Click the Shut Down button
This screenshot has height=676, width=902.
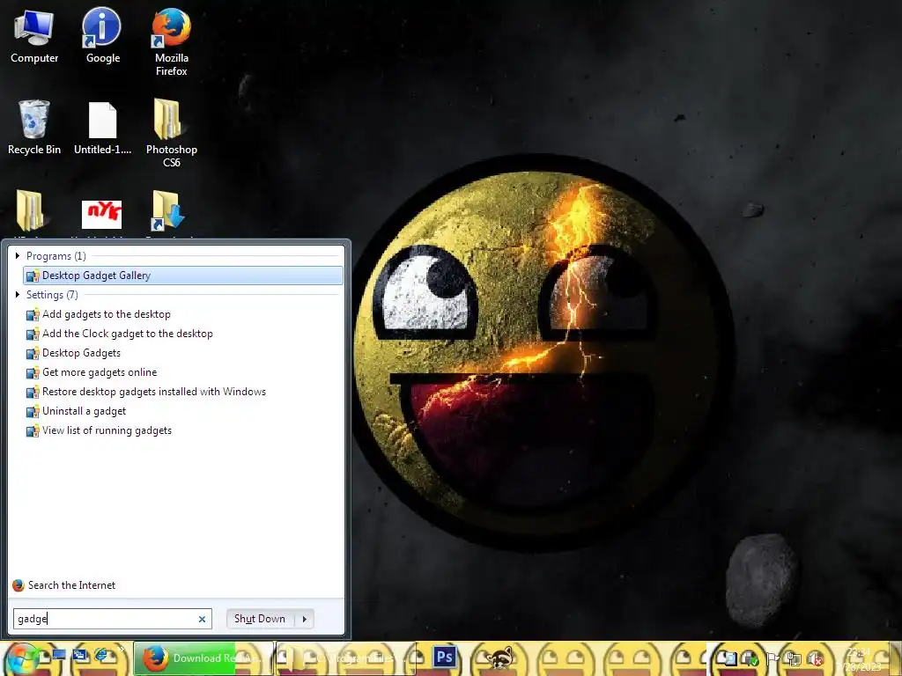(x=260, y=619)
